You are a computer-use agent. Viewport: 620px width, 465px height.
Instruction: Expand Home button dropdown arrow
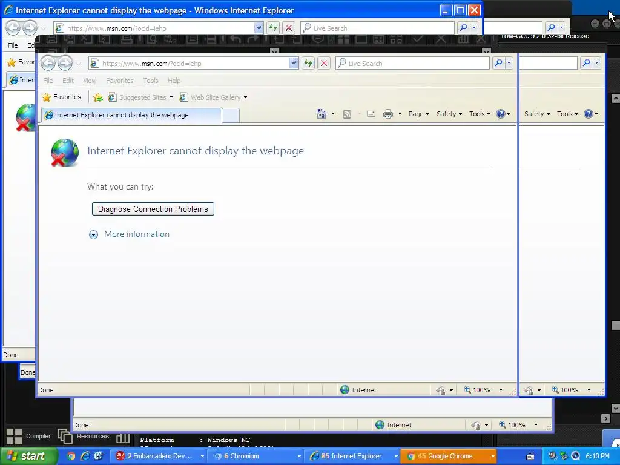coord(333,114)
